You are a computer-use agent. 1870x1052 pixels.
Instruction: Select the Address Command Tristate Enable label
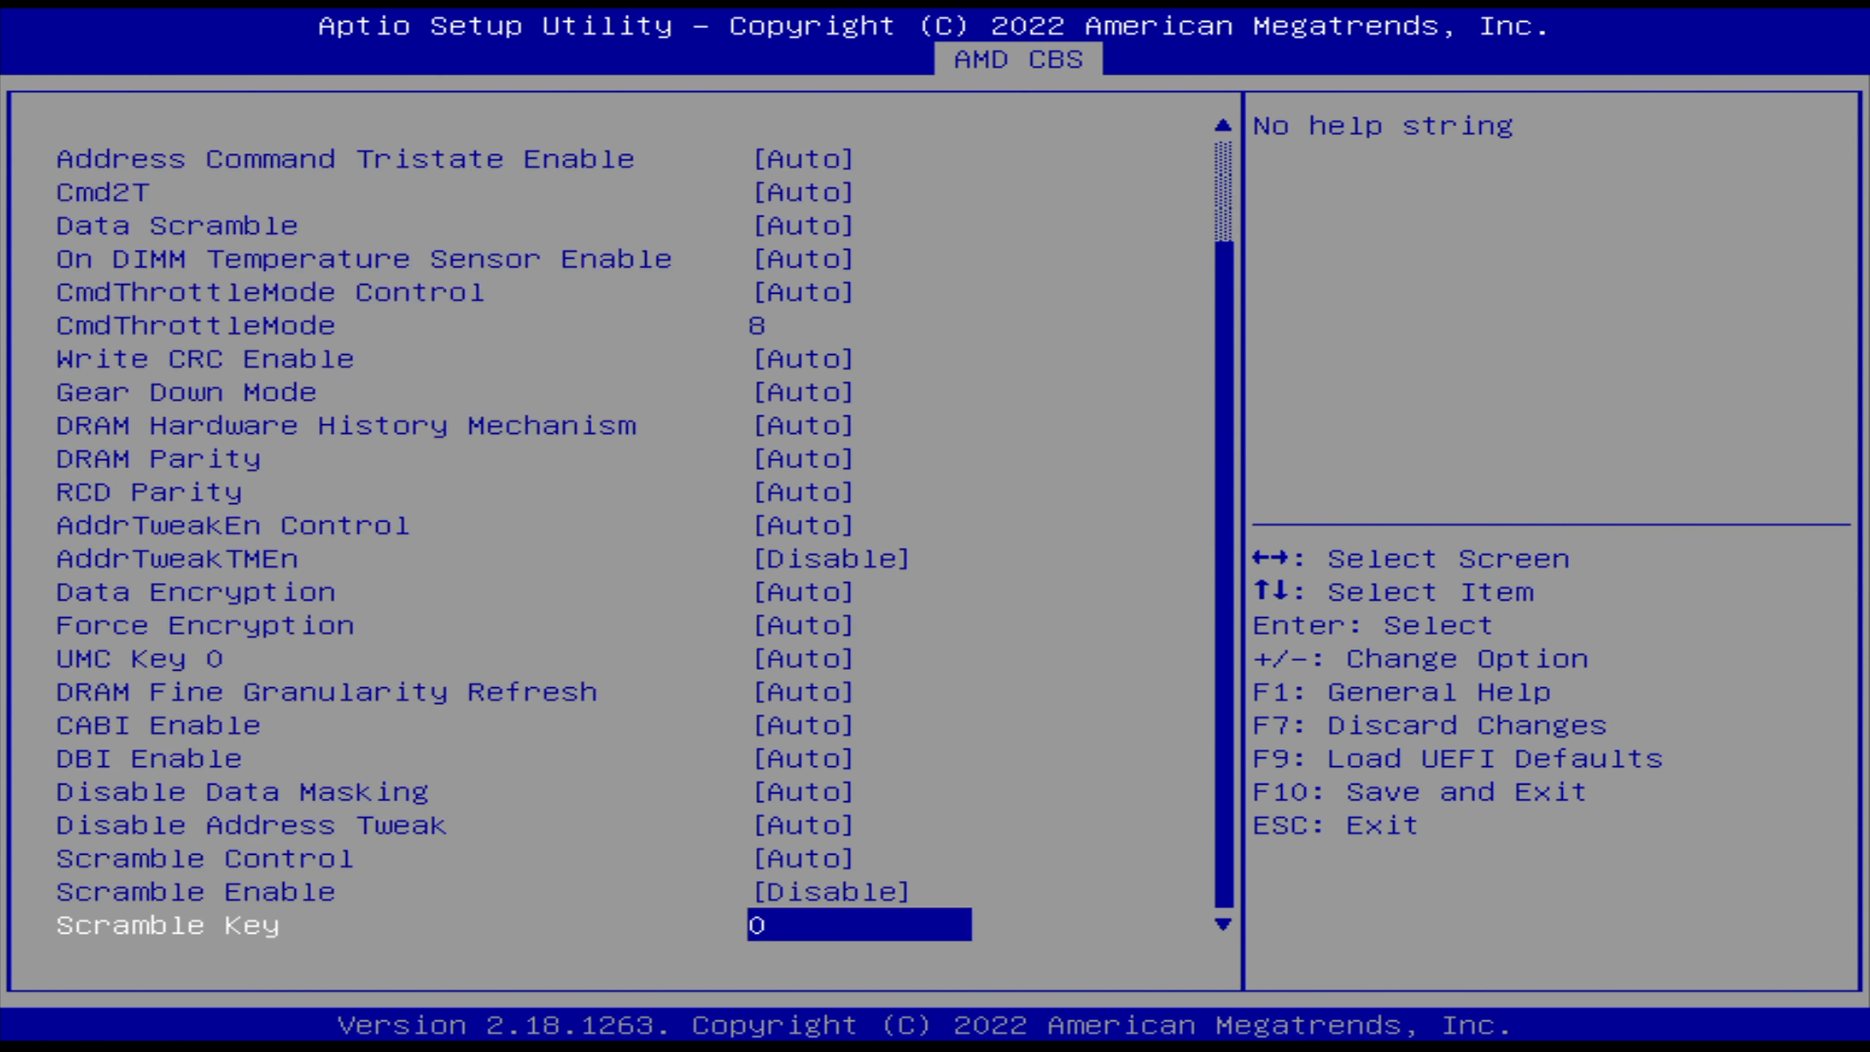point(346,159)
